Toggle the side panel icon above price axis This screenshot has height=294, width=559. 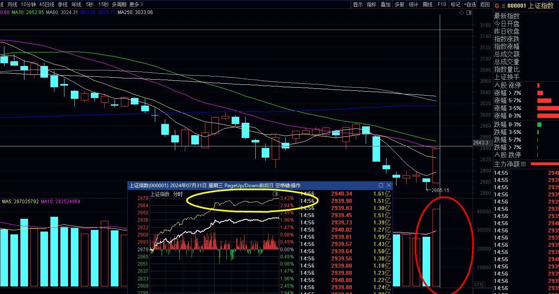[x=469, y=13]
